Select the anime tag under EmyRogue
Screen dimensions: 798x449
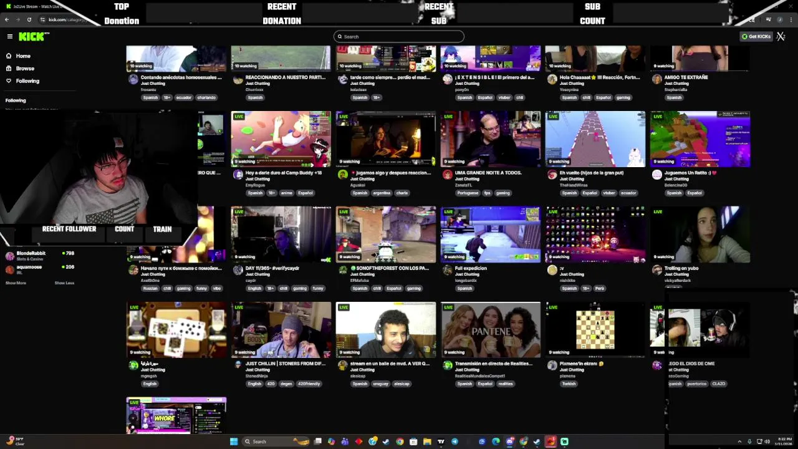click(x=287, y=193)
